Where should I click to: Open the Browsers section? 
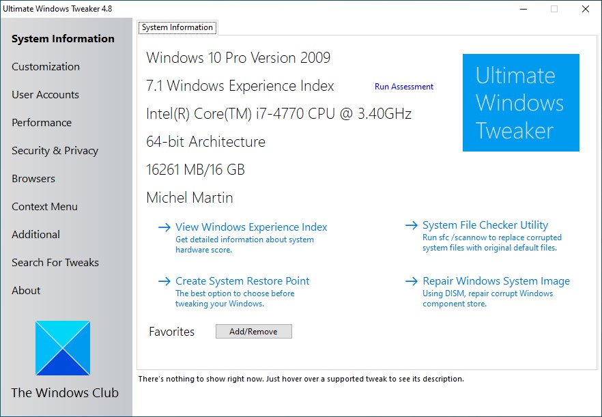(33, 179)
